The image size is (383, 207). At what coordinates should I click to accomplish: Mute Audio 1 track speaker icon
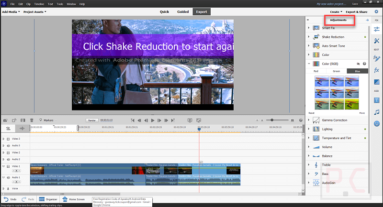(8, 177)
